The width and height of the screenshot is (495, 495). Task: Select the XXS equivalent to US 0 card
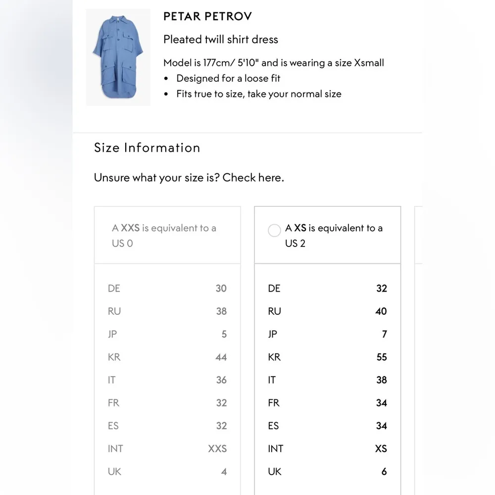(x=167, y=236)
